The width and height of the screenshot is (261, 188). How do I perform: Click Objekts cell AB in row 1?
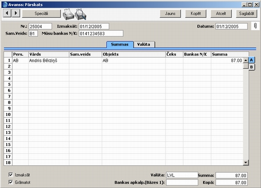(x=134, y=60)
